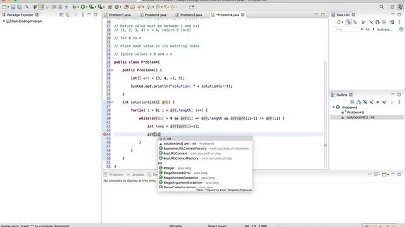Switch to the Problem3.java tab

click(x=189, y=15)
